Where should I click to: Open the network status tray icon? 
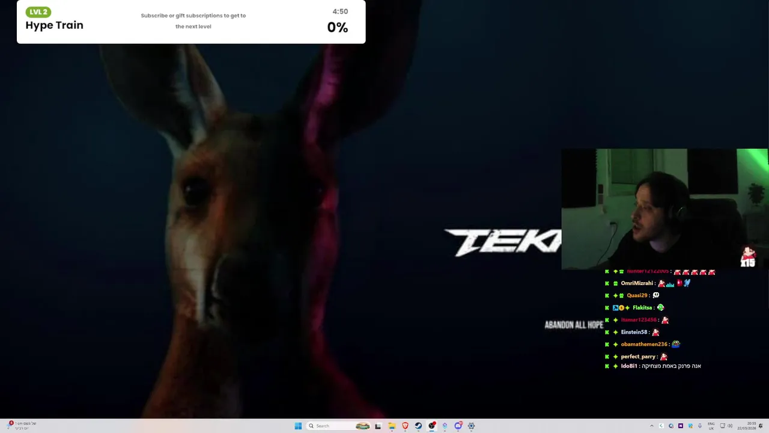(723, 426)
